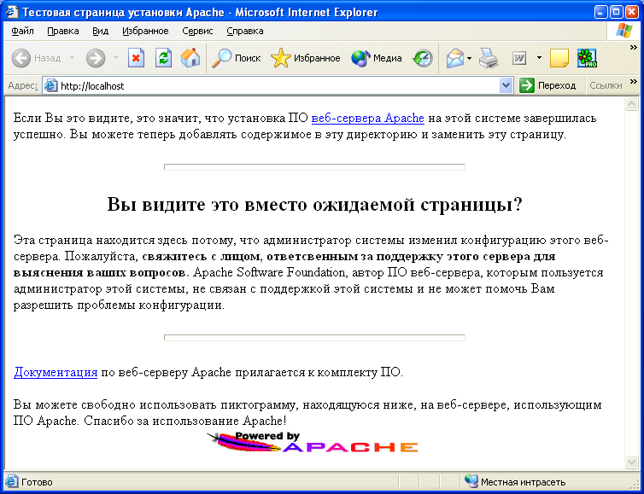The image size is (644, 494).
Task: Open Favorites (Избранное) star button
Action: (x=305, y=58)
